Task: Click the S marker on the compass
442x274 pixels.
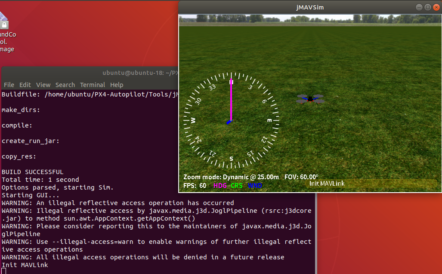Action: click(x=231, y=159)
